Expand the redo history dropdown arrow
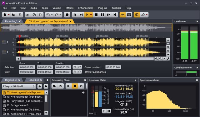Viewport: 200px width, 117px height. [60, 15]
